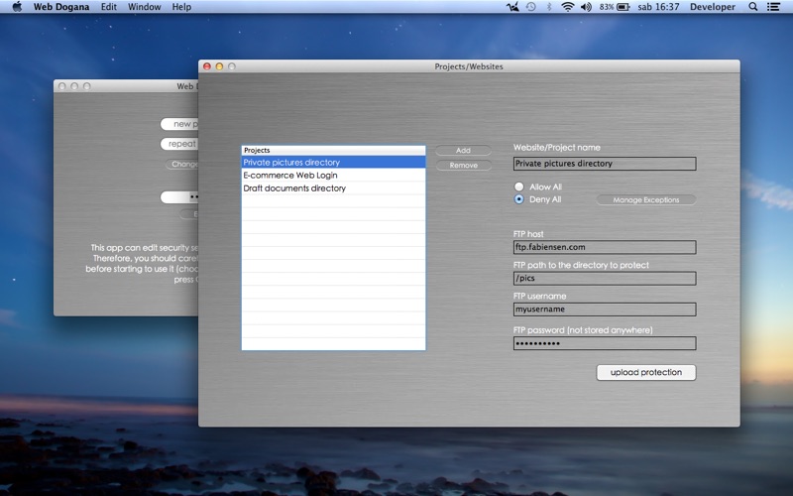Viewport: 793px width, 496px height.
Task: Click the Manage Exceptions button
Action: tap(646, 200)
